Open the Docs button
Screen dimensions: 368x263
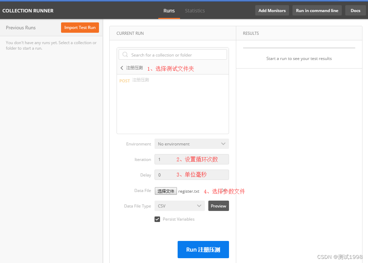coord(355,11)
